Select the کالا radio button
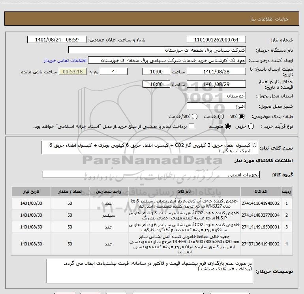 242,116
